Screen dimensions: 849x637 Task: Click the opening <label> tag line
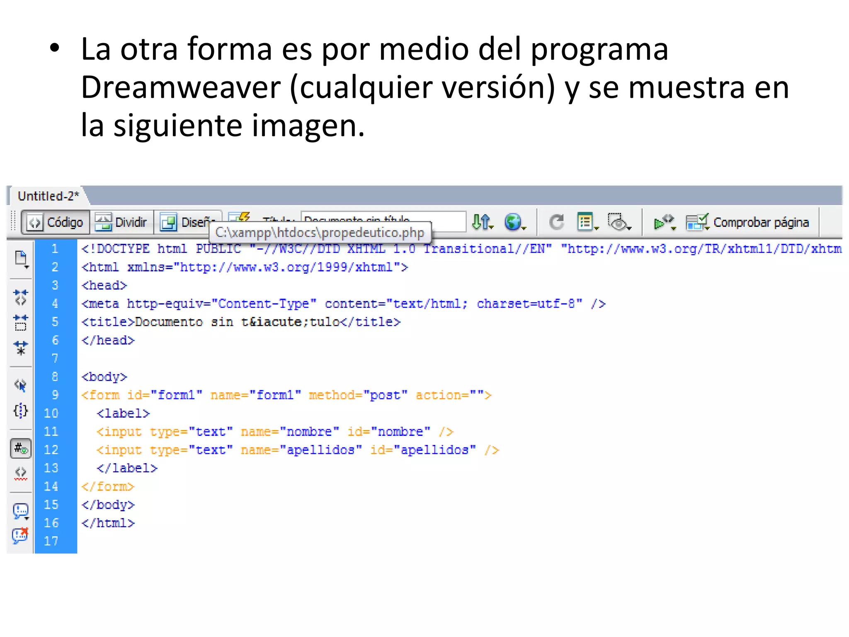pos(123,413)
